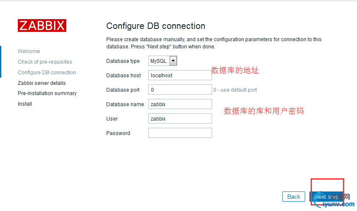Select Check of pre-requisites step
Screen dimensions: 357x211
pyautogui.click(x=45, y=62)
